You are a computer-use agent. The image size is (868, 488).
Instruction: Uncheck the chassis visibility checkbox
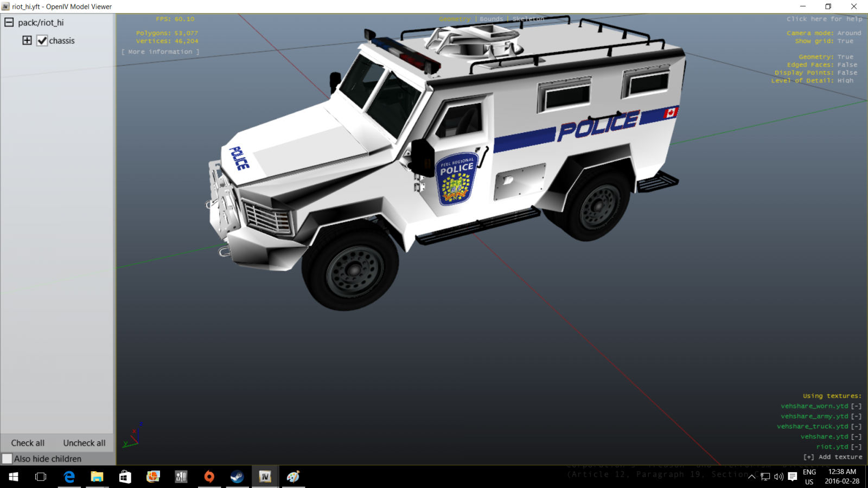click(x=42, y=41)
